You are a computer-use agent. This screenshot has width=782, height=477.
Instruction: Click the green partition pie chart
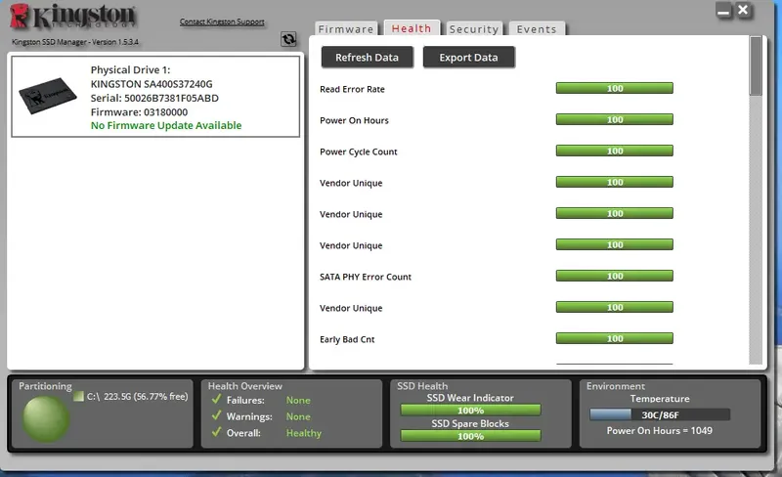(x=46, y=419)
